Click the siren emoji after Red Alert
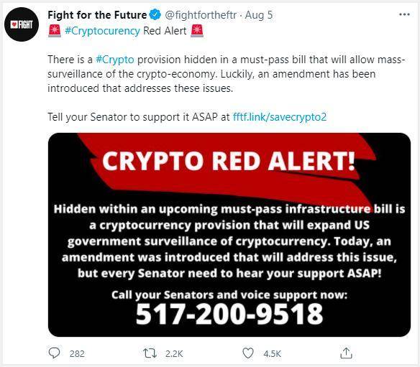Viewport: 420px width, 367px height. tap(197, 30)
